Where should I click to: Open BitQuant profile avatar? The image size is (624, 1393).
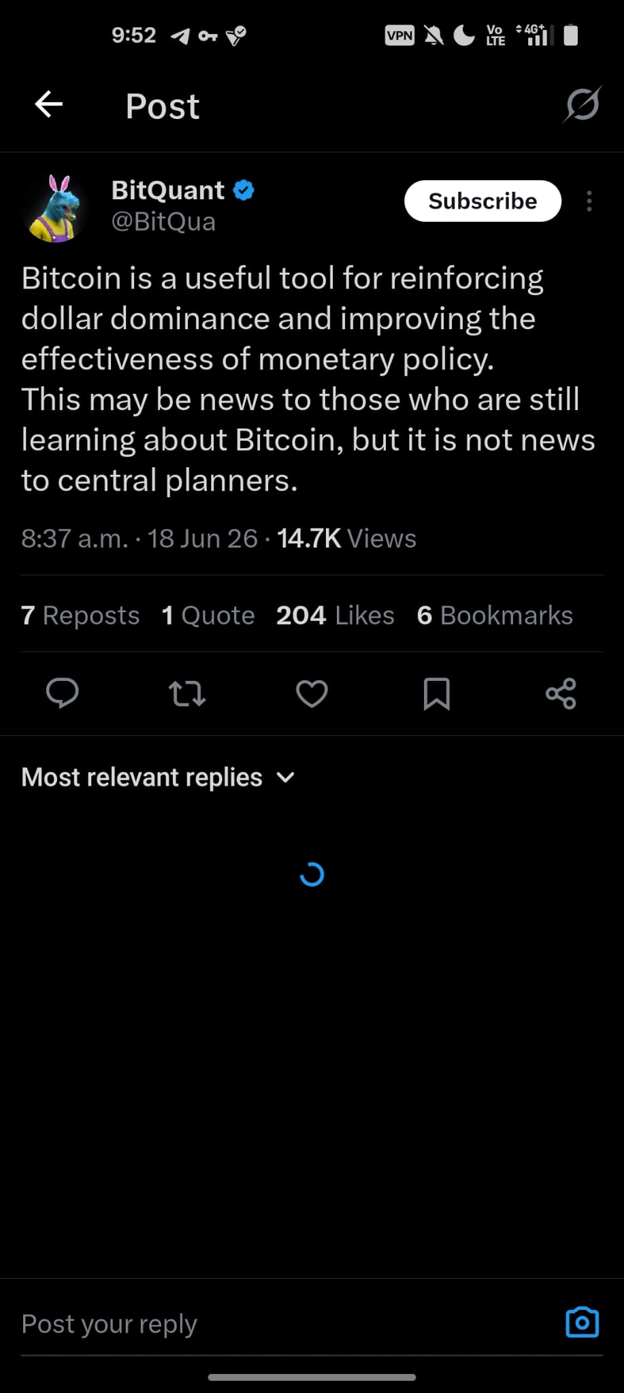click(x=56, y=208)
